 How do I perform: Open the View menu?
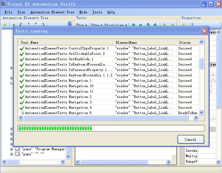tap(22, 12)
